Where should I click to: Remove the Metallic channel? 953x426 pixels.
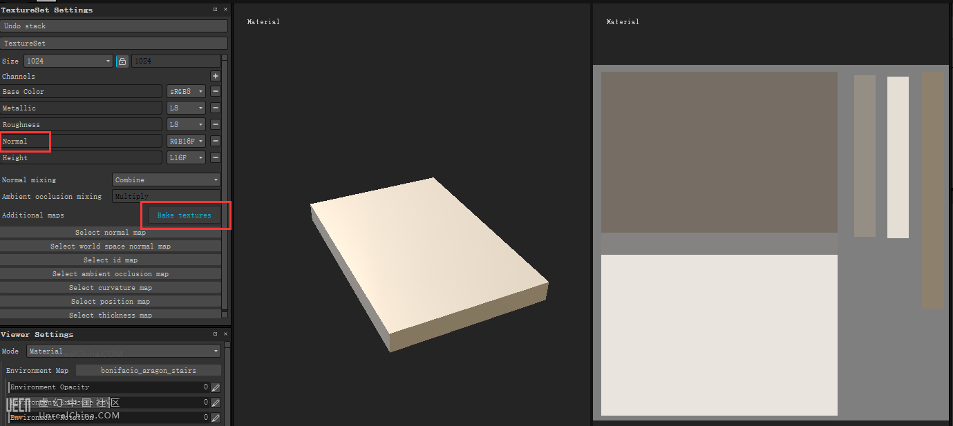216,108
